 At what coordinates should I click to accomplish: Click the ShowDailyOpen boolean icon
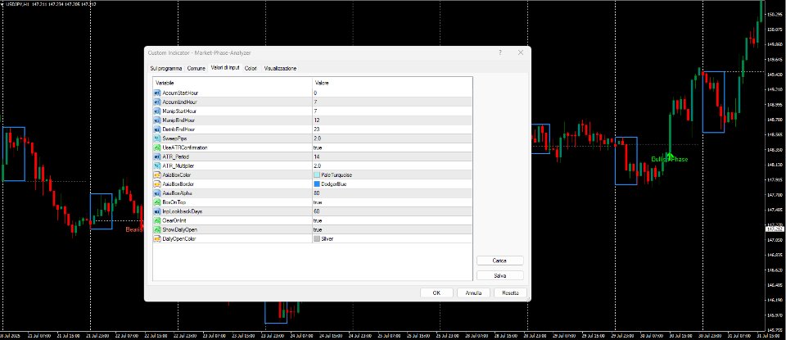click(x=157, y=229)
